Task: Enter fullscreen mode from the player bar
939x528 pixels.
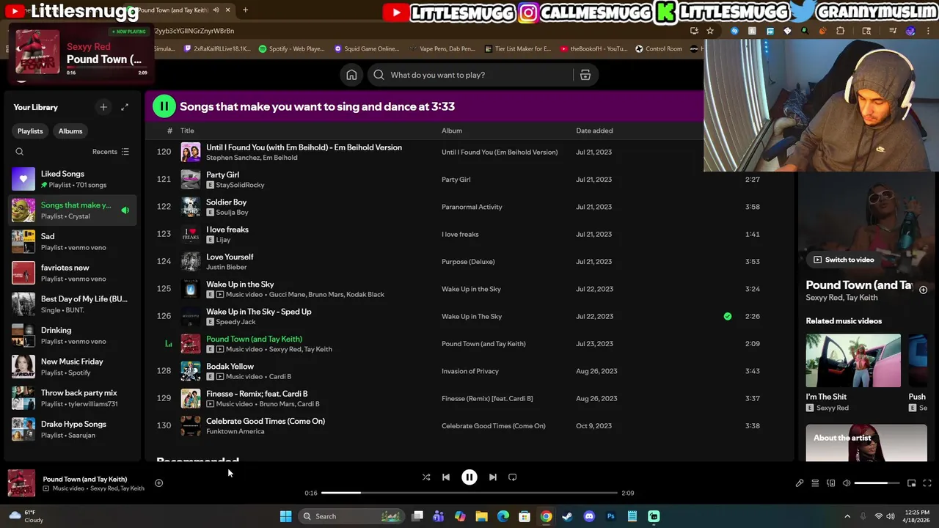Action: coord(927,483)
